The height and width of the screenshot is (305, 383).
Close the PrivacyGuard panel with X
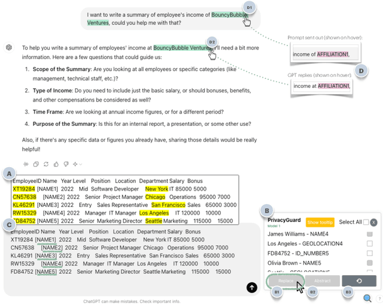[x=373, y=222]
